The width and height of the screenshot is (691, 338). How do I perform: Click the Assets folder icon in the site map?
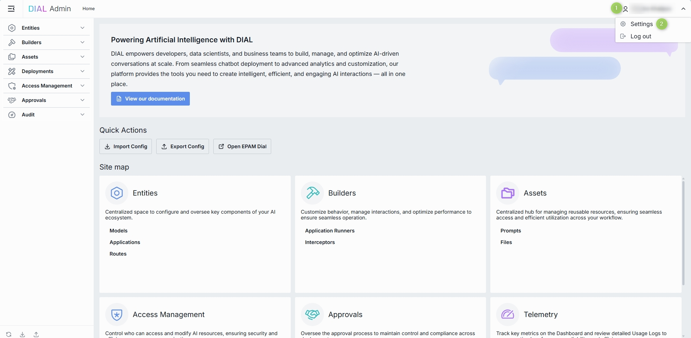click(x=508, y=193)
